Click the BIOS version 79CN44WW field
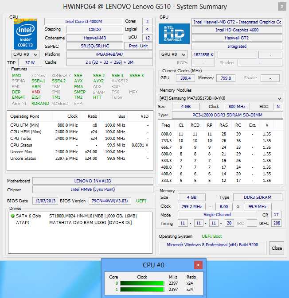 (x=110, y=201)
